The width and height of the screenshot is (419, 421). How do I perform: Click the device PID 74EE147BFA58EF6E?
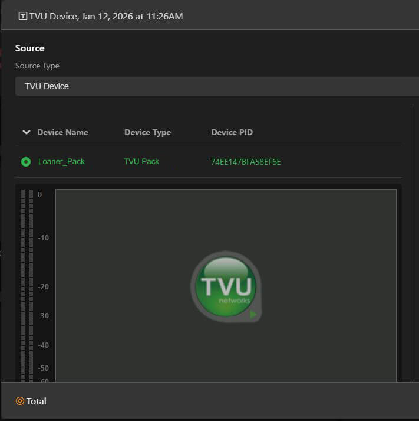pos(246,162)
